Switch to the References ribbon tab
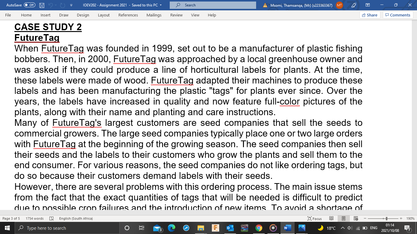The width and height of the screenshot is (417, 234). [x=128, y=15]
